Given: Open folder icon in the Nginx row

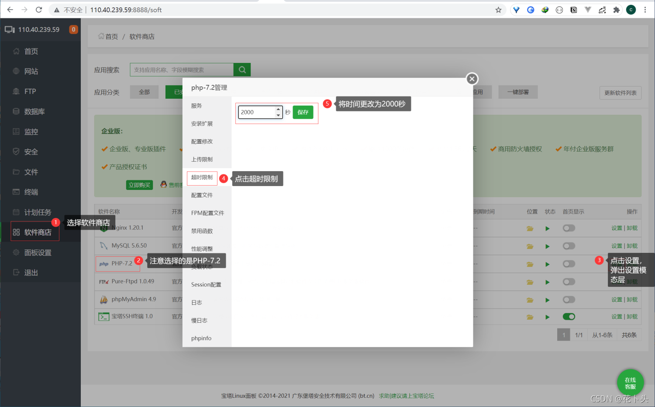Looking at the screenshot, I should tap(530, 228).
